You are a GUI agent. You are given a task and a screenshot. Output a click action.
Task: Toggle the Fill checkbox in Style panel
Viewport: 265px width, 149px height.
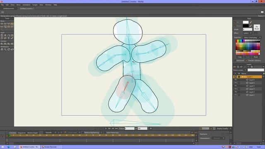click(x=235, y=22)
